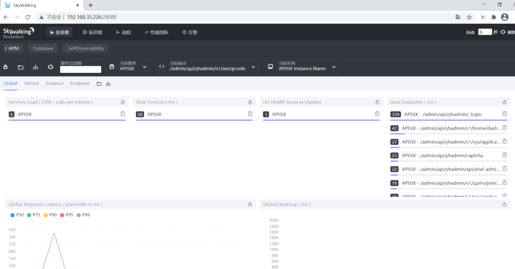This screenshot has width=515, height=269.
Task: Click the export download icon in toolbar
Action: click(x=35, y=67)
